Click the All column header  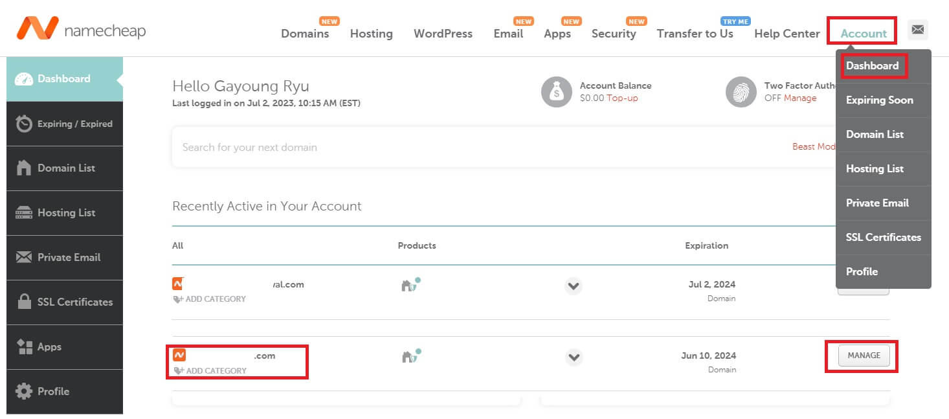(x=178, y=245)
